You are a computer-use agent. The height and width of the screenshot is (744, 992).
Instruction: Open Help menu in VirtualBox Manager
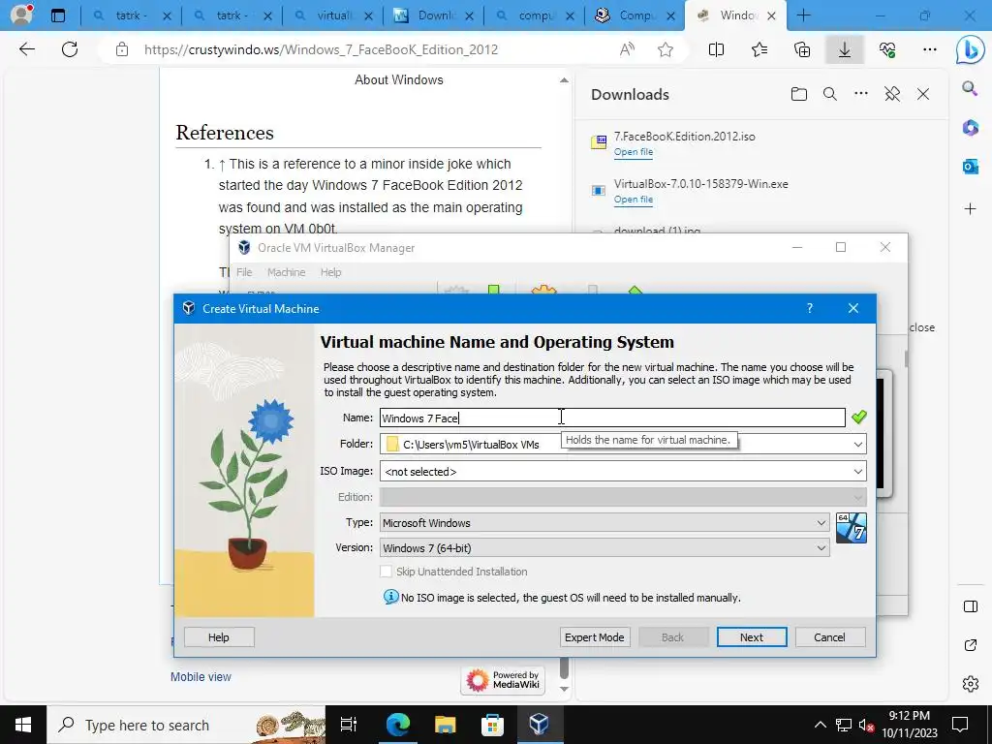click(331, 272)
